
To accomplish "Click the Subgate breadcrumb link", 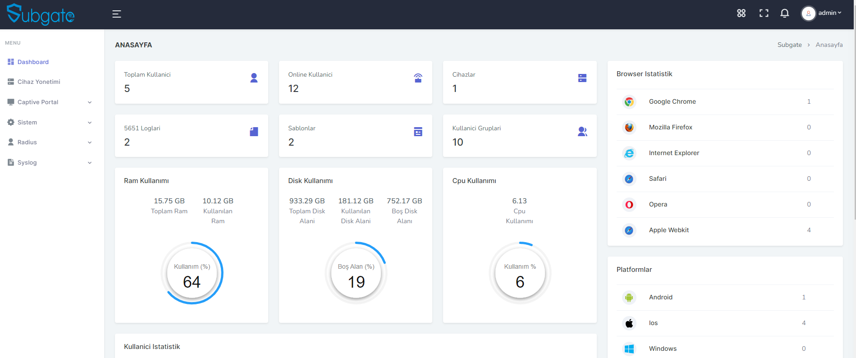I will click(790, 45).
